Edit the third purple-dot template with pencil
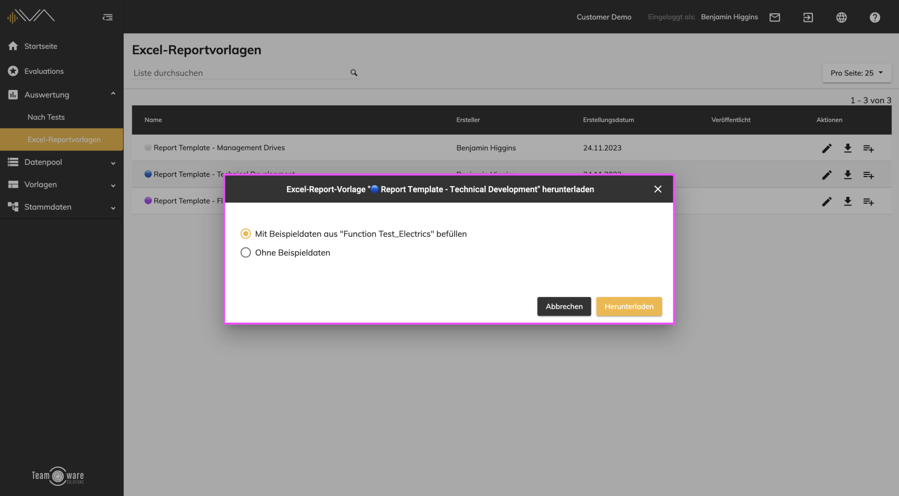This screenshot has height=496, width=899. click(x=827, y=202)
